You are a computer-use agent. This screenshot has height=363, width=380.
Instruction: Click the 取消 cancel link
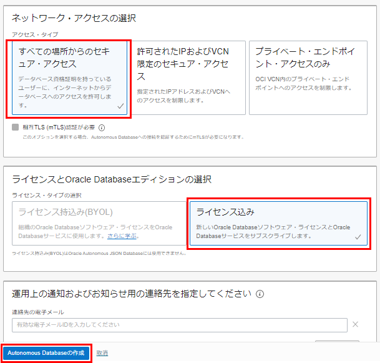click(102, 353)
